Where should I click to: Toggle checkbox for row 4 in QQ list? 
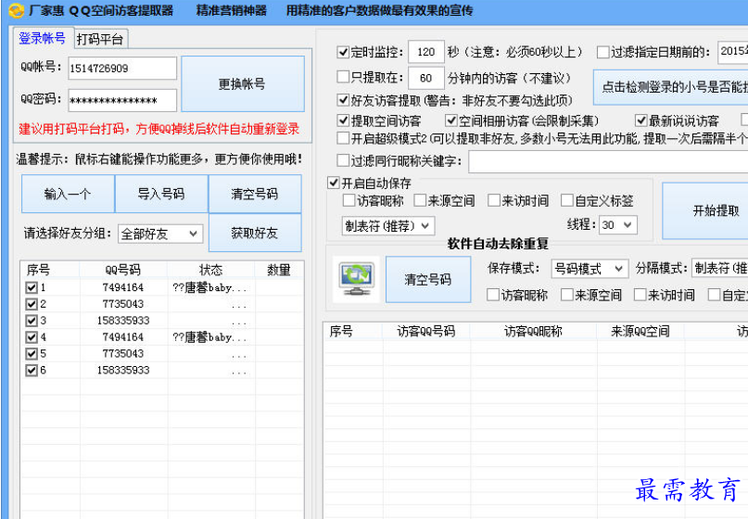[32, 337]
